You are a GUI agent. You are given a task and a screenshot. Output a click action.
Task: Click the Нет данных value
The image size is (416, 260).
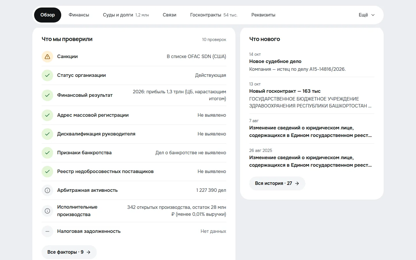click(x=213, y=231)
